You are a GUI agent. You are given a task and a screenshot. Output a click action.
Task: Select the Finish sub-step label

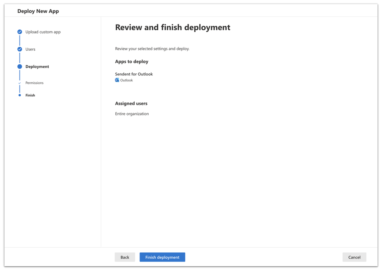coord(30,95)
